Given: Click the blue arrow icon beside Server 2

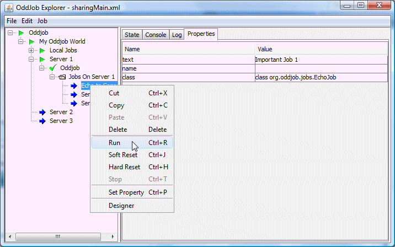Looking at the screenshot, I should pyautogui.click(x=42, y=112).
